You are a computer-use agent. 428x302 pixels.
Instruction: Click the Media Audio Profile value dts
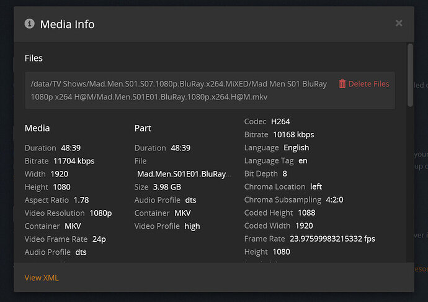tap(81, 252)
